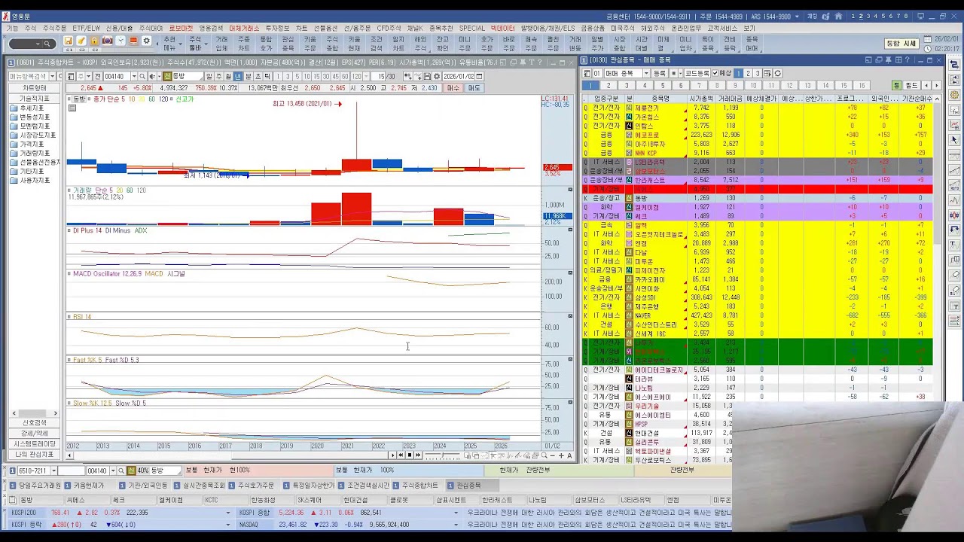Adjust the playback speed slider under the chart
964x542 pixels.
pyautogui.click(x=442, y=455)
